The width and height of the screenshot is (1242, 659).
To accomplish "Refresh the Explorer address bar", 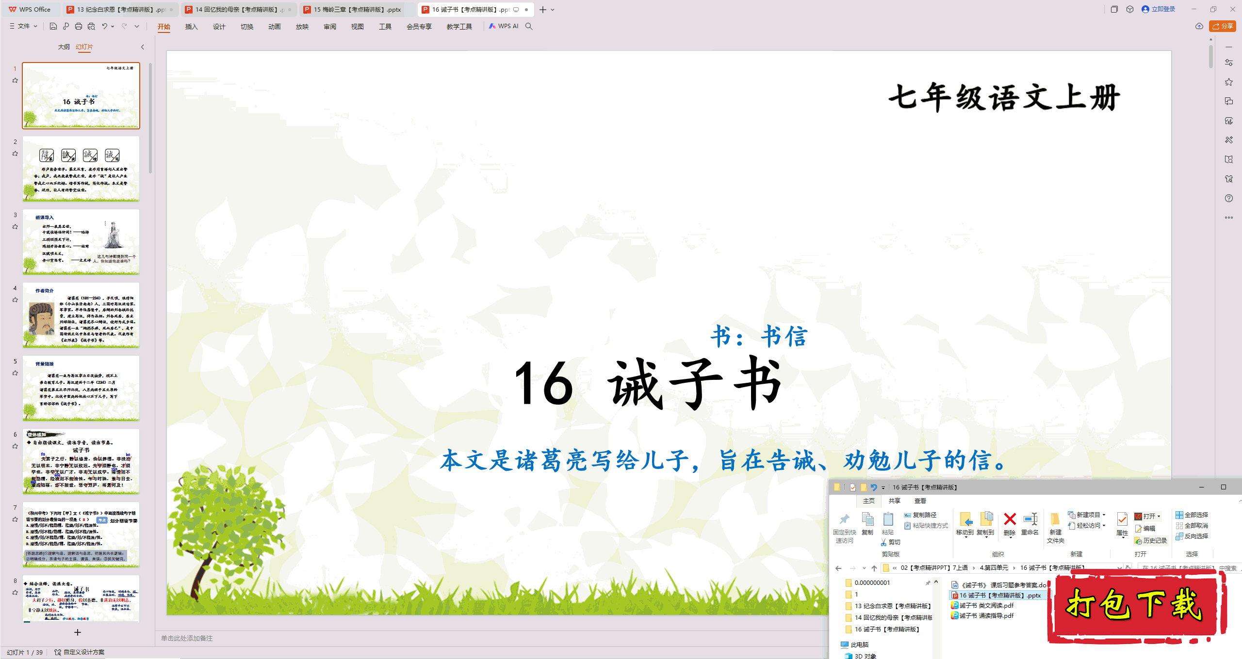I will point(1128,567).
